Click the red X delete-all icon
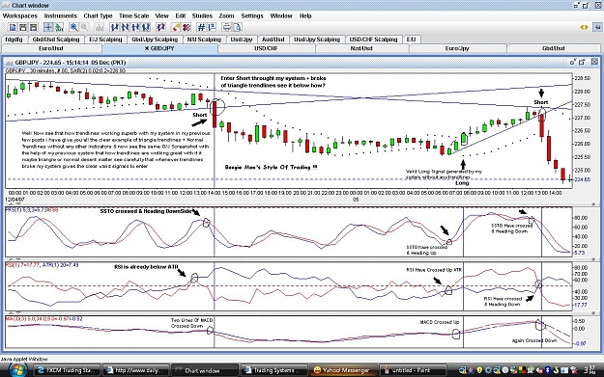 [187, 27]
